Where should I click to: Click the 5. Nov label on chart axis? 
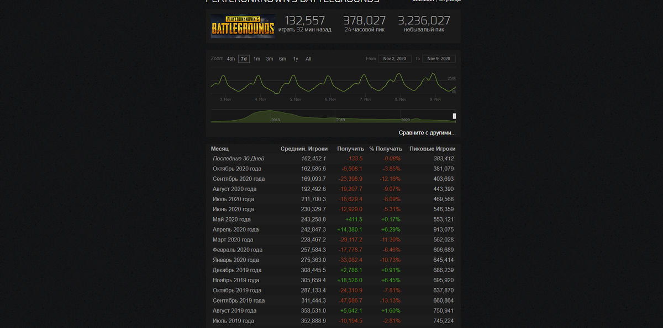tap(296, 99)
